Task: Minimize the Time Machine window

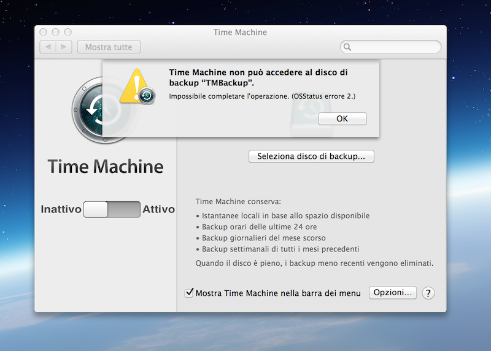Action: point(55,32)
